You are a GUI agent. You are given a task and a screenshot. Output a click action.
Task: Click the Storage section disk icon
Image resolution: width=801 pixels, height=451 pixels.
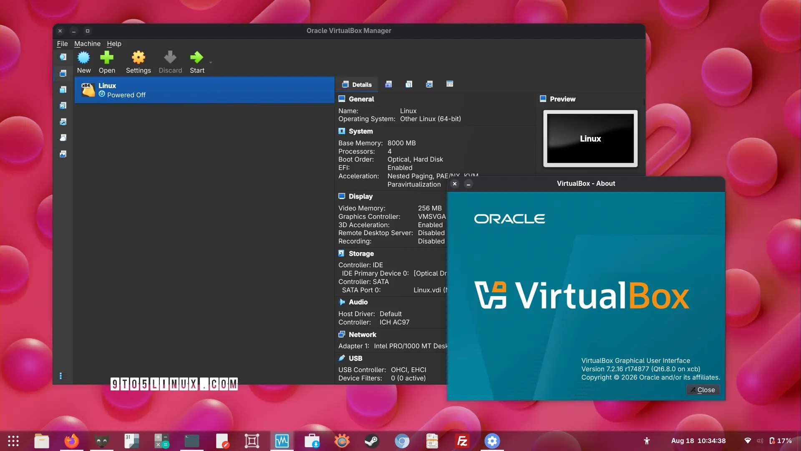point(342,253)
